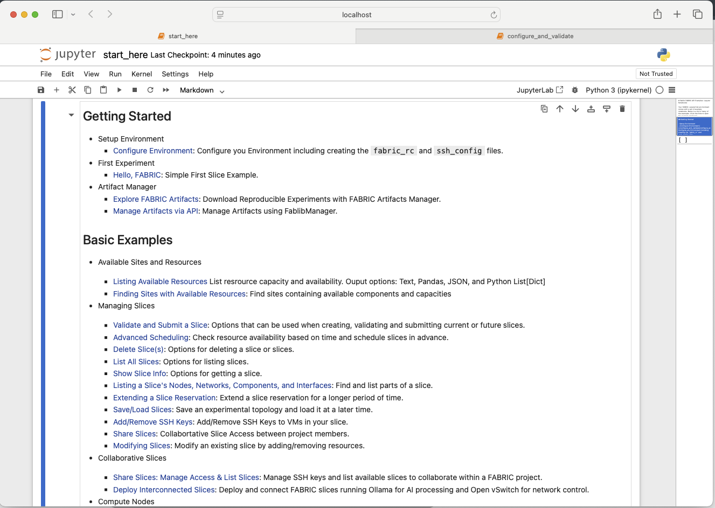Open Finding Sites with Available Resources link

[x=179, y=294]
